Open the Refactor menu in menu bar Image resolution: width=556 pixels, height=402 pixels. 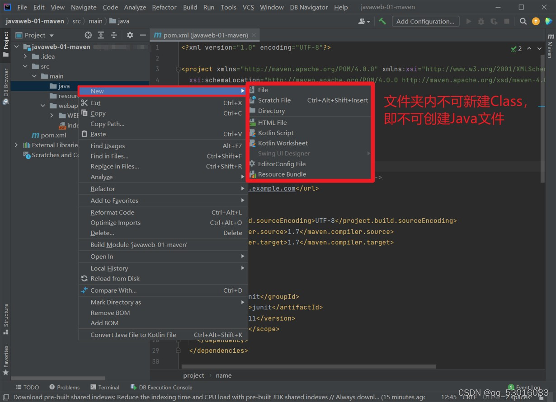[164, 7]
